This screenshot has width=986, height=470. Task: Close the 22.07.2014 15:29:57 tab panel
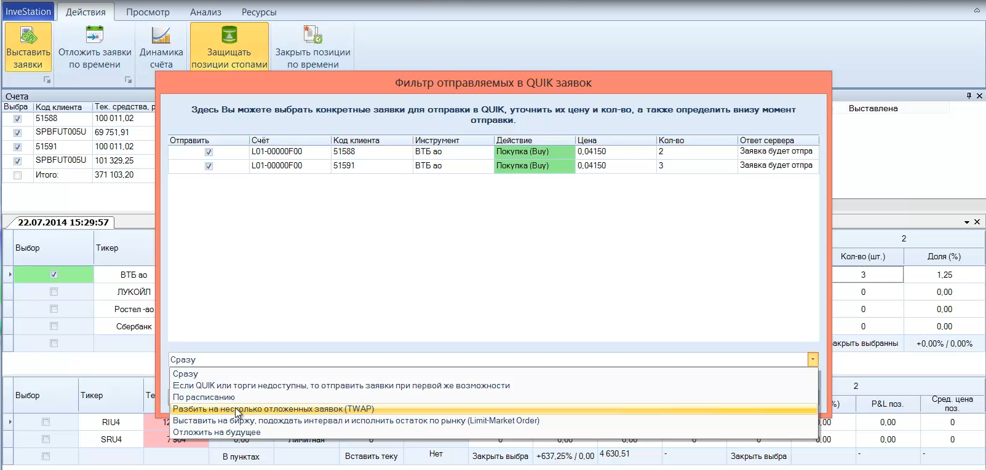click(x=977, y=222)
